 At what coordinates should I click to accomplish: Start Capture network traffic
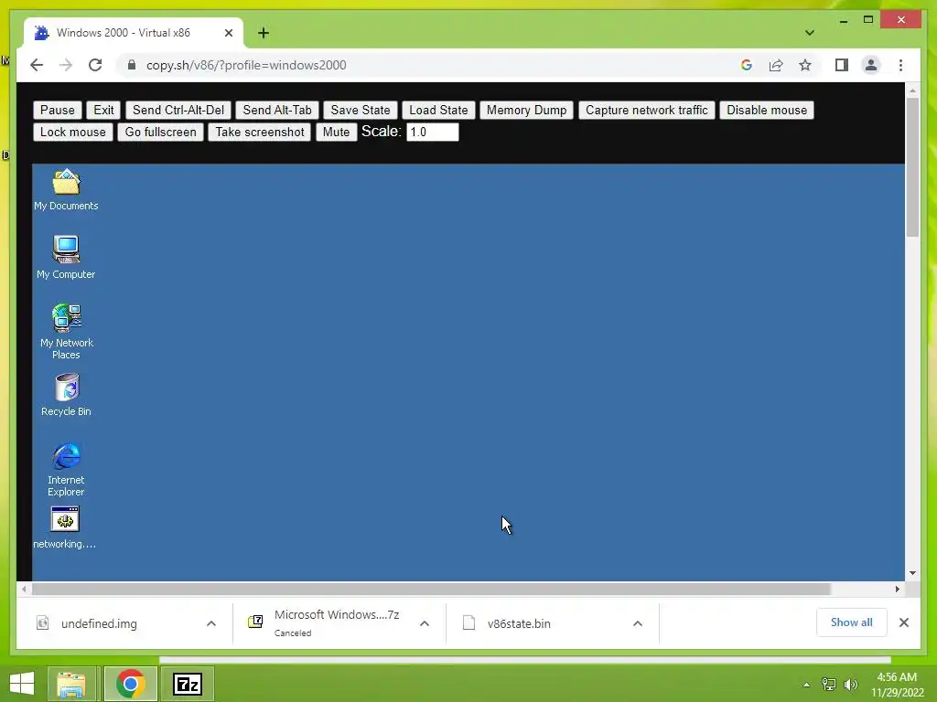click(647, 110)
